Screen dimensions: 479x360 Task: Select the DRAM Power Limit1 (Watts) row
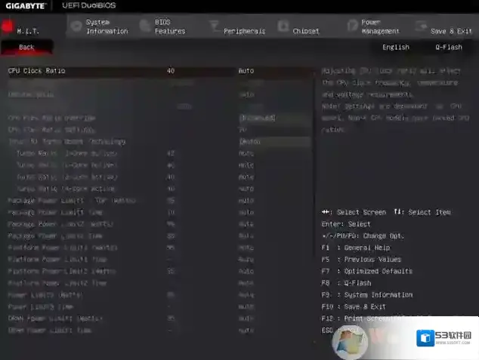click(x=50, y=318)
